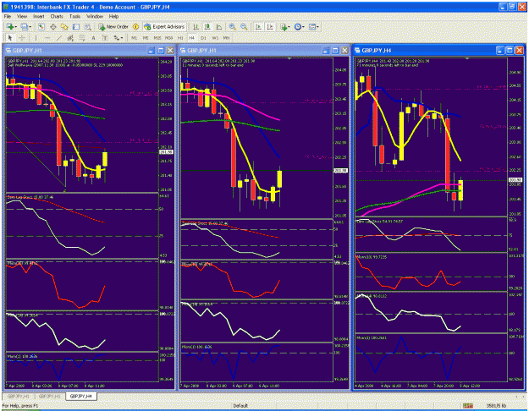Toggle Chart Shift from right border

pyautogui.click(x=269, y=26)
